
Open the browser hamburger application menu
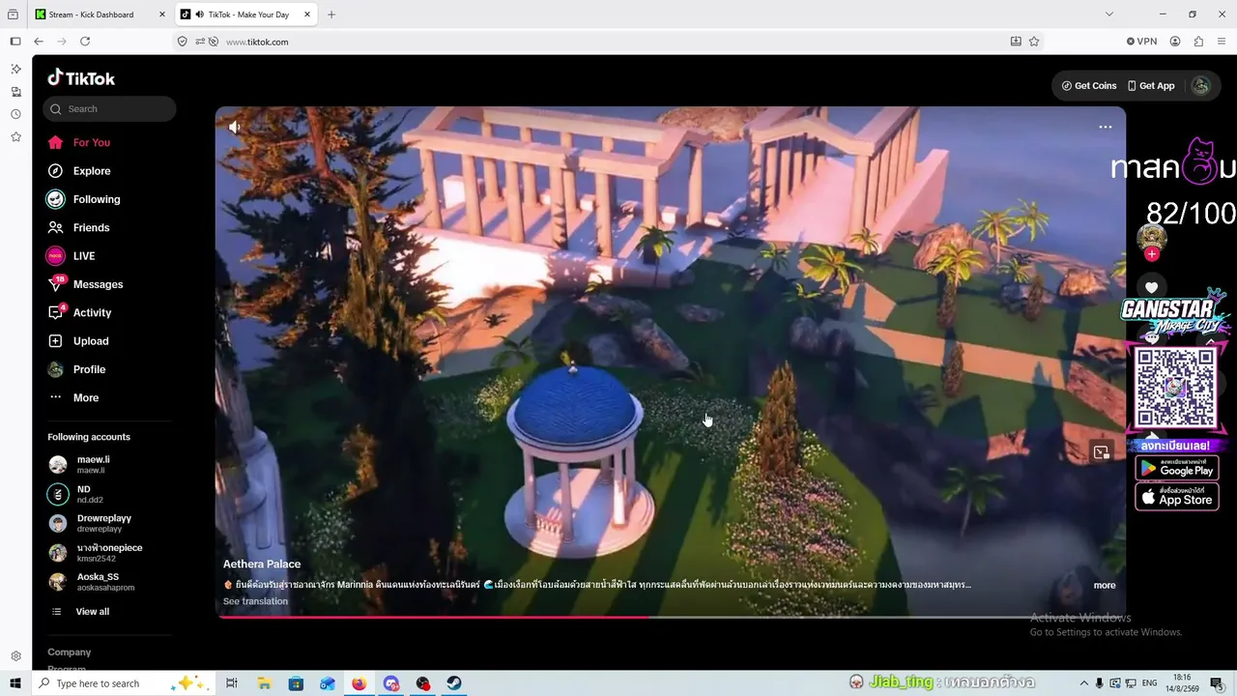point(1222,42)
